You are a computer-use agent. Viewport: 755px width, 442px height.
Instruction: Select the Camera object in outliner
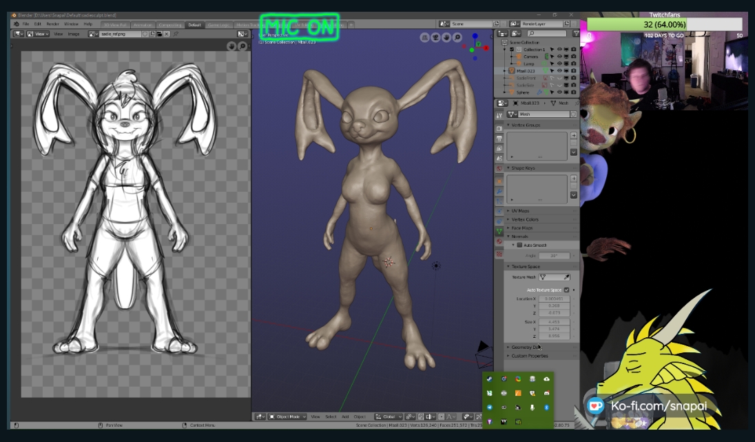point(530,57)
